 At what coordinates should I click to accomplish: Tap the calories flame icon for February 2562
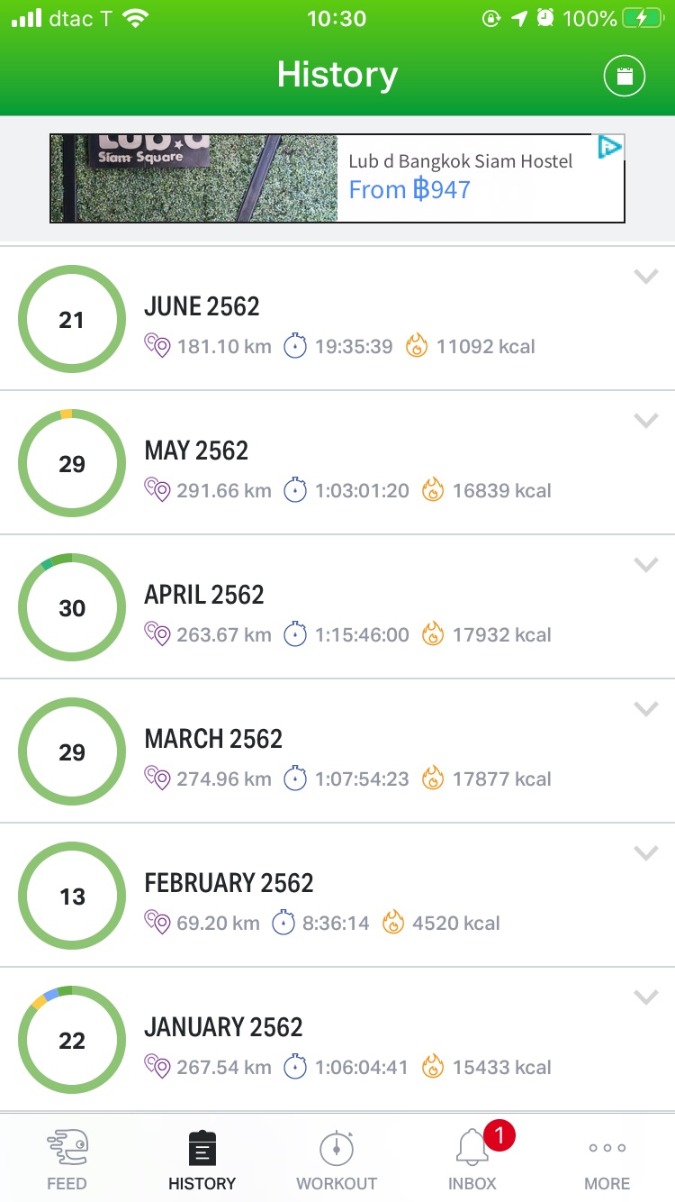click(x=392, y=923)
